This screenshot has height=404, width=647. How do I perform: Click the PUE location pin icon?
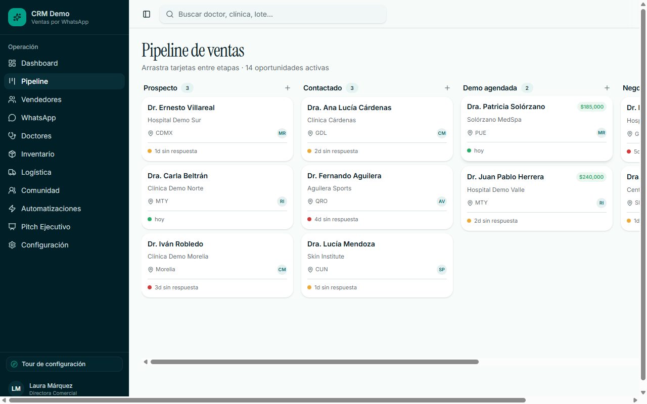[470, 133]
